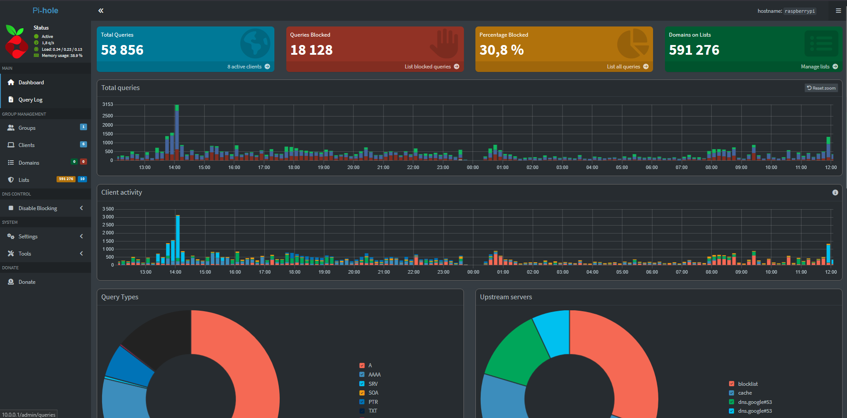Click the arrow icon beside Manage lists
847x418 pixels.
tap(835, 67)
